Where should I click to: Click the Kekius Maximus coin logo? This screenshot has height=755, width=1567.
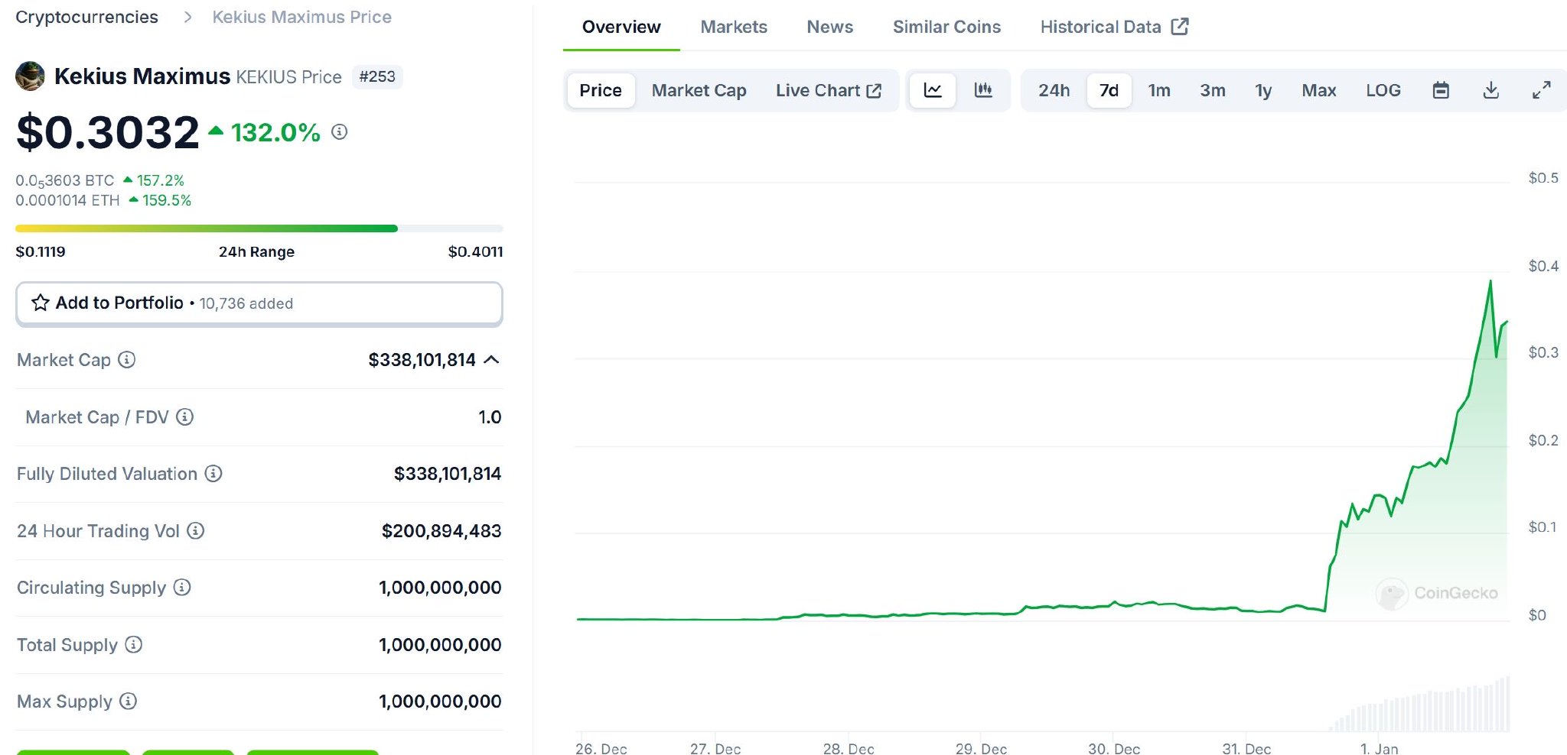(x=30, y=76)
